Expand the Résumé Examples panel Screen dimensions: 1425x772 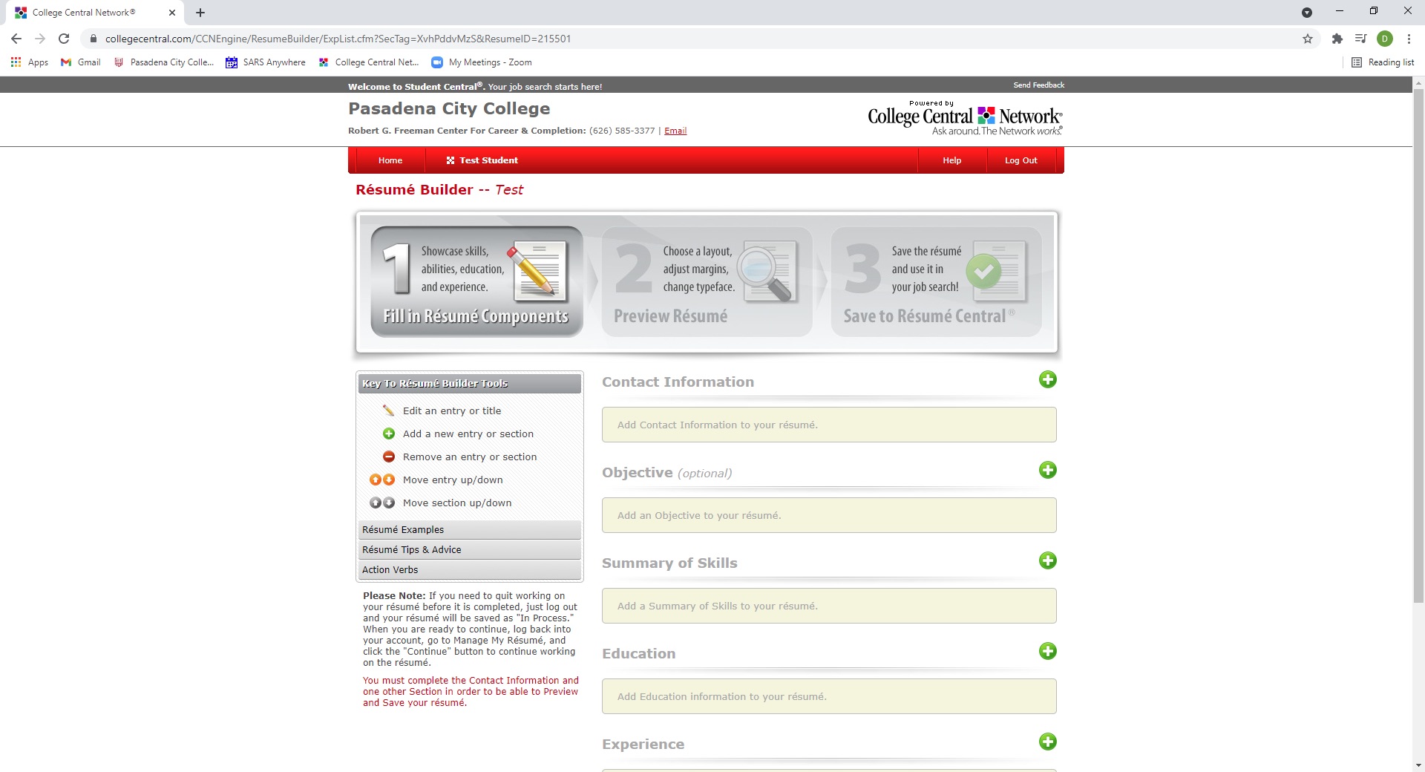[x=470, y=529]
